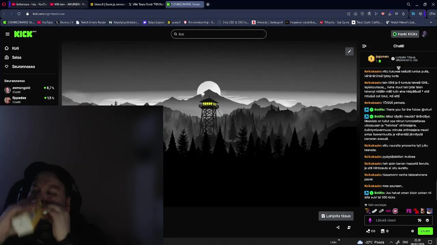Image resolution: width=437 pixels, height=245 pixels.
Task: Open a new browser tab
Action: click(x=208, y=4)
